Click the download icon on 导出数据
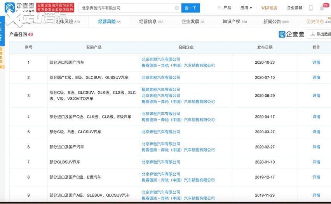Screen dimensions: 331x204 click(313, 34)
